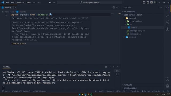Toggle secondary side bar visibility

[151, 2]
